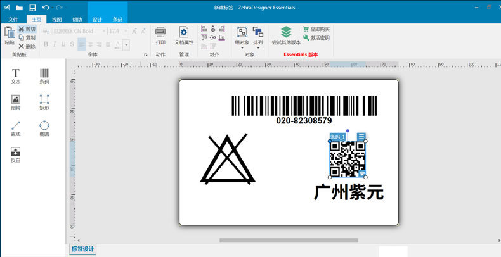Expand the 组对象 group objects dropdown
Viewport: 501px width, 257px height.
[x=242, y=48]
